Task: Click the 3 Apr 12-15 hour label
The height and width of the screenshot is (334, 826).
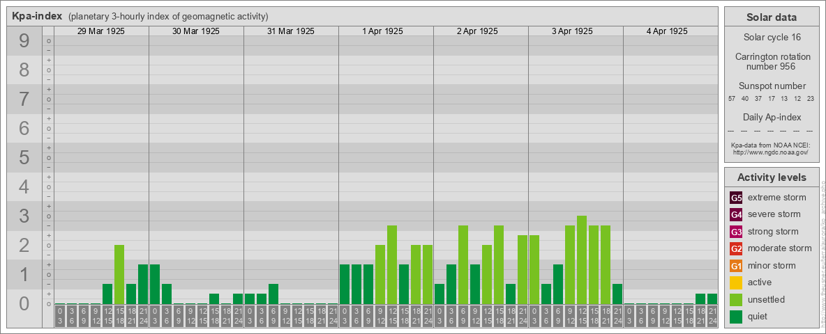Action: click(x=582, y=317)
